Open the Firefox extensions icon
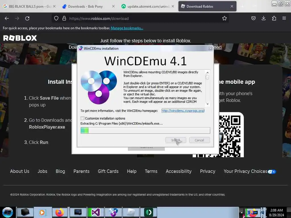This screenshot has height=218, width=291. [x=274, y=18]
